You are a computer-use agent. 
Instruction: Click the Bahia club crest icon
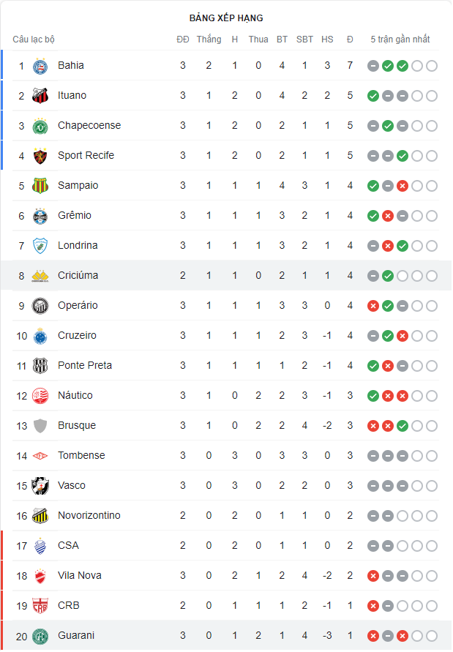[x=40, y=66]
